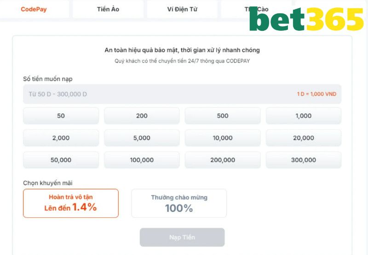This screenshot has height=255, width=368.
Task: Select the Ví Điện Tử tab
Action: [182, 9]
